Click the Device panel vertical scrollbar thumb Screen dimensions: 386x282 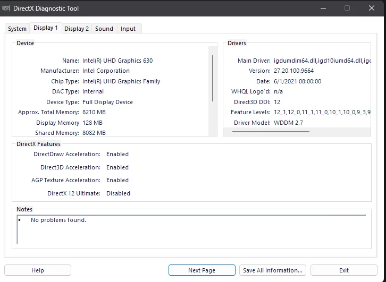tap(213, 78)
